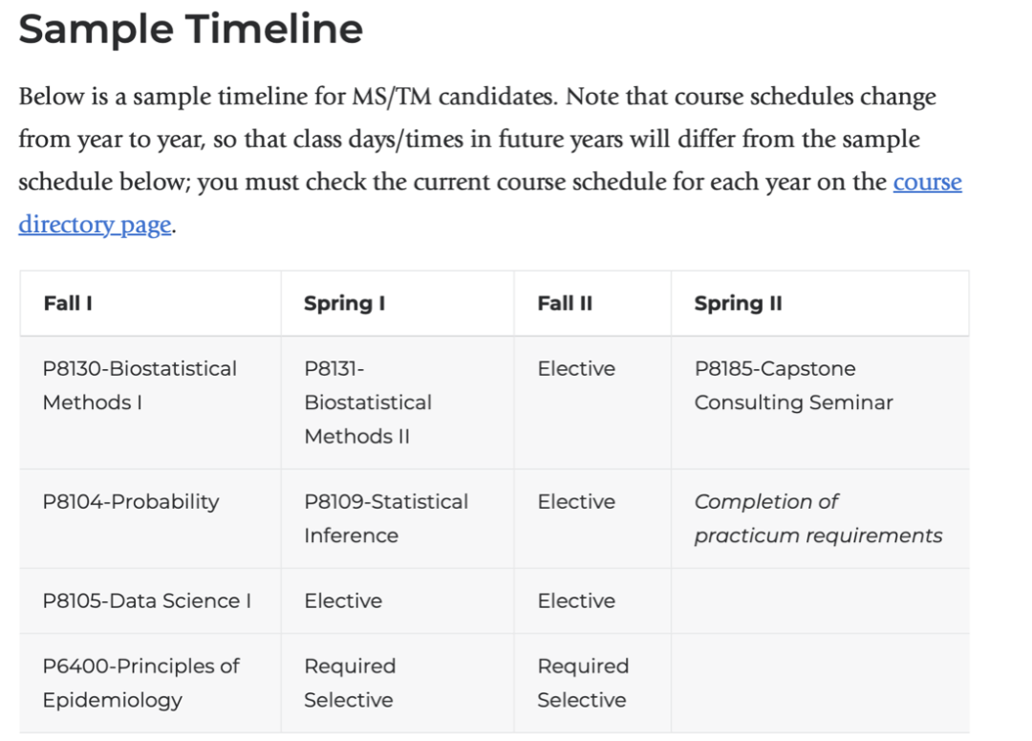Select Fall II Elective in the Data Science row
Image resolution: width=1032 pixels, height=741 pixels.
tap(576, 601)
